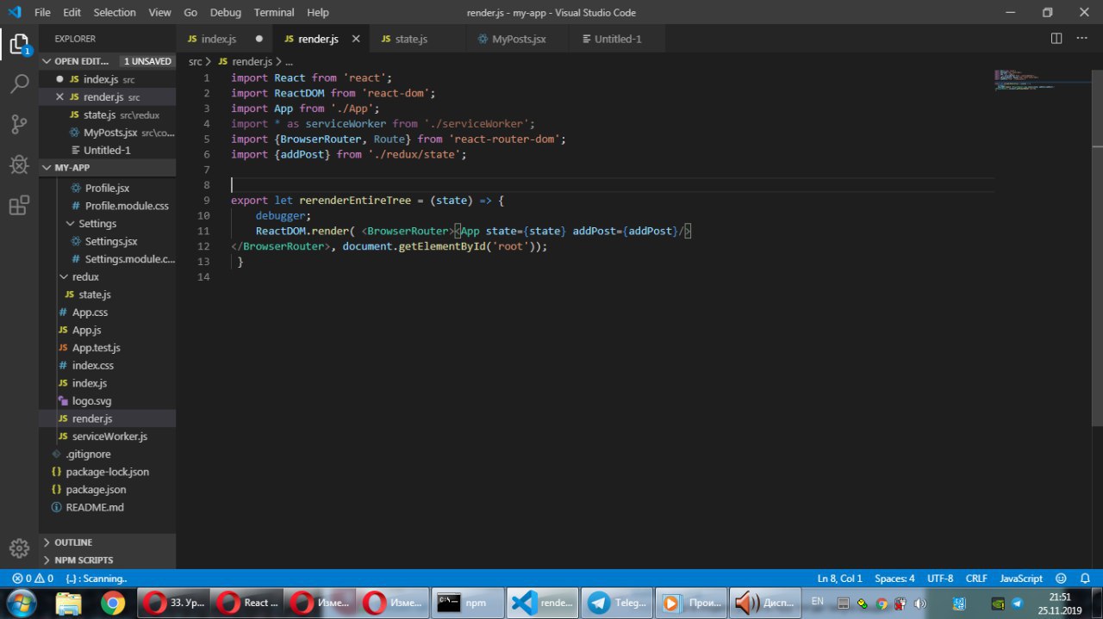Open the Terminal menu

(x=273, y=12)
